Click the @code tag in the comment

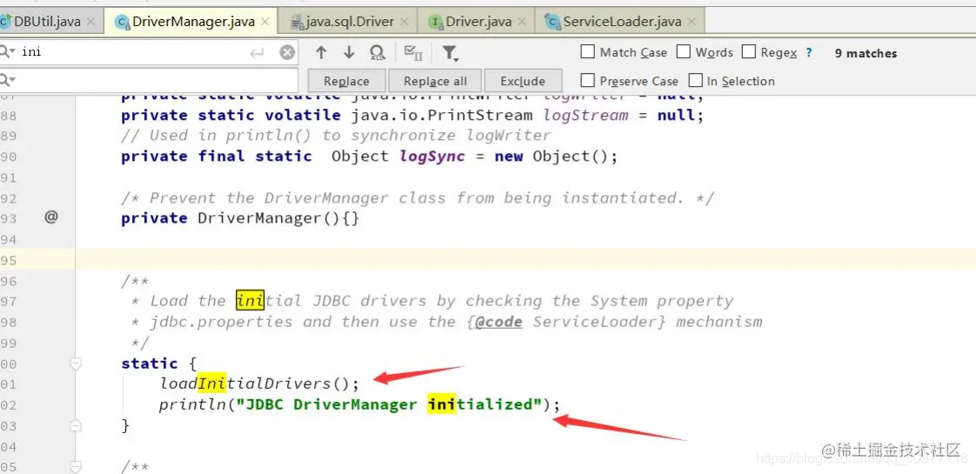pyautogui.click(x=498, y=322)
